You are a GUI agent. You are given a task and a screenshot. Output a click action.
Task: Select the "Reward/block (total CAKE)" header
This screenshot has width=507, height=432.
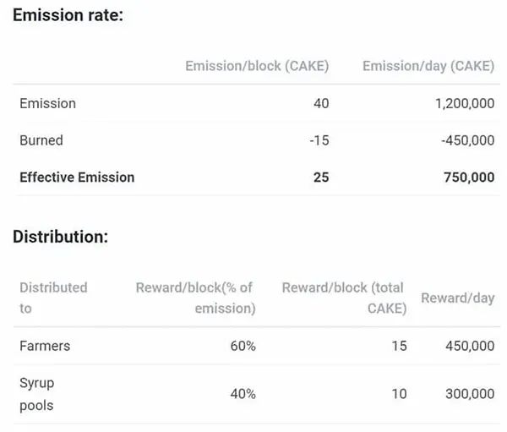click(343, 298)
